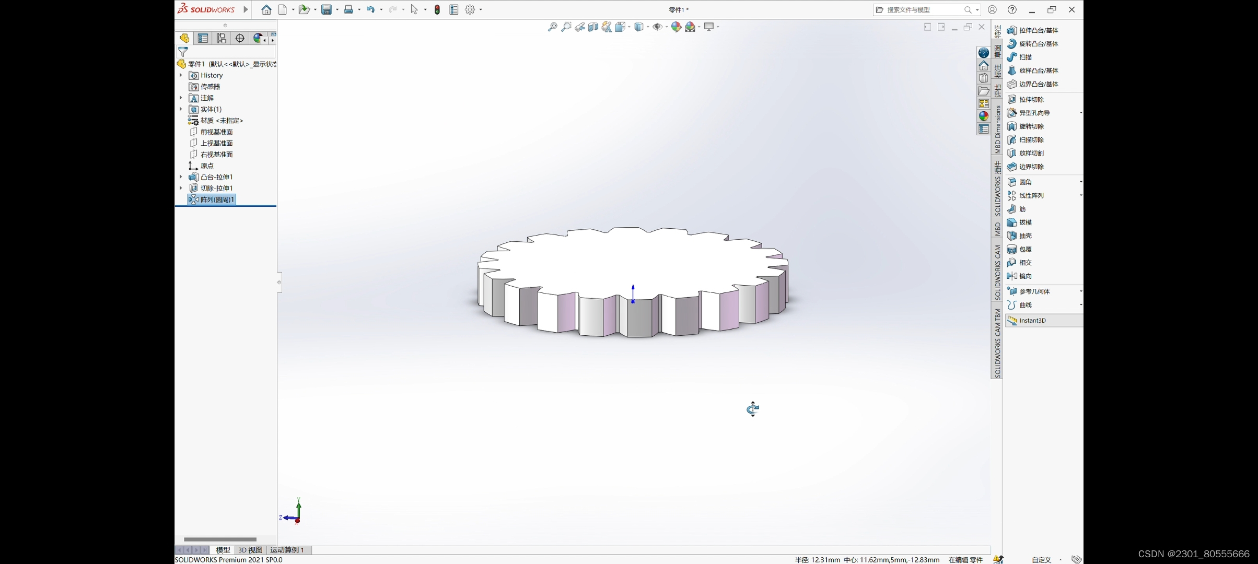The width and height of the screenshot is (1258, 564).
Task: Select 切除-拉伸1 in the feature tree
Action: click(x=216, y=189)
